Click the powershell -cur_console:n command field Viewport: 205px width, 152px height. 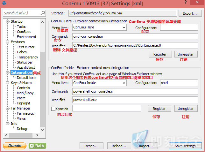click(x=135, y=91)
